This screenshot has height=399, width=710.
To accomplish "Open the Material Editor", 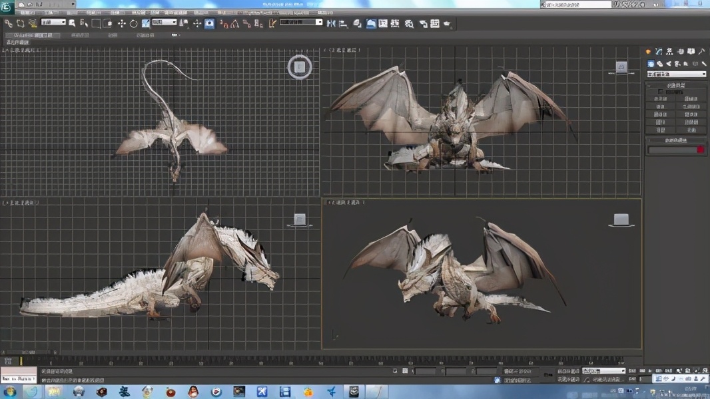I will 409,23.
